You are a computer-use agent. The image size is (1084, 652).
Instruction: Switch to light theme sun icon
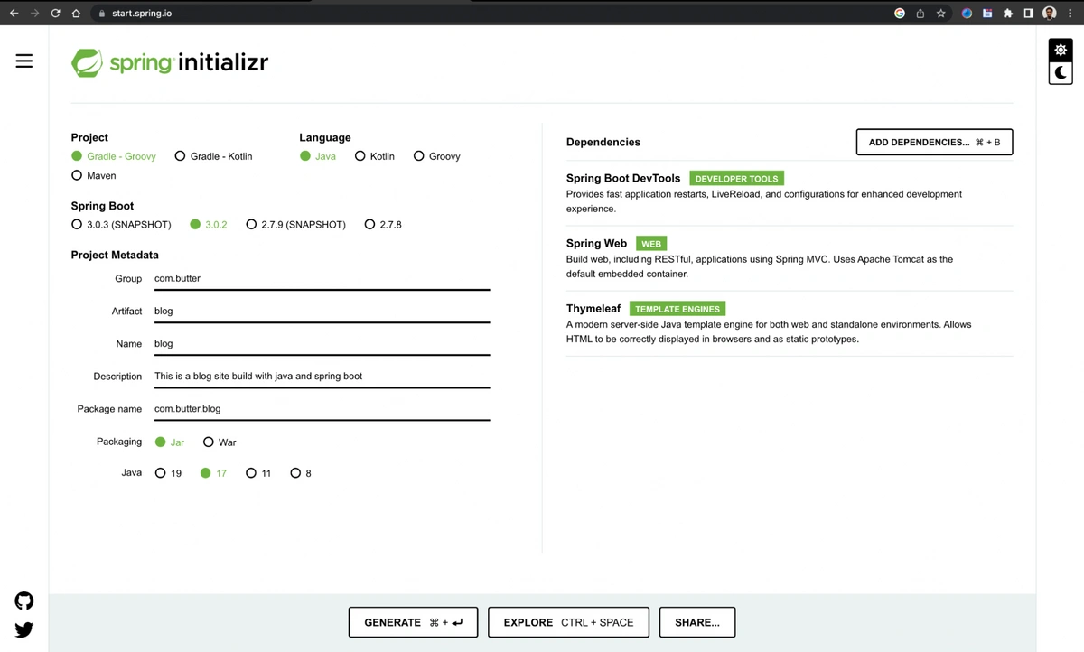(1060, 50)
